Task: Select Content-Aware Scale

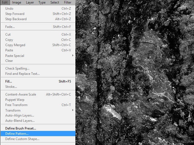Action: [38, 94]
